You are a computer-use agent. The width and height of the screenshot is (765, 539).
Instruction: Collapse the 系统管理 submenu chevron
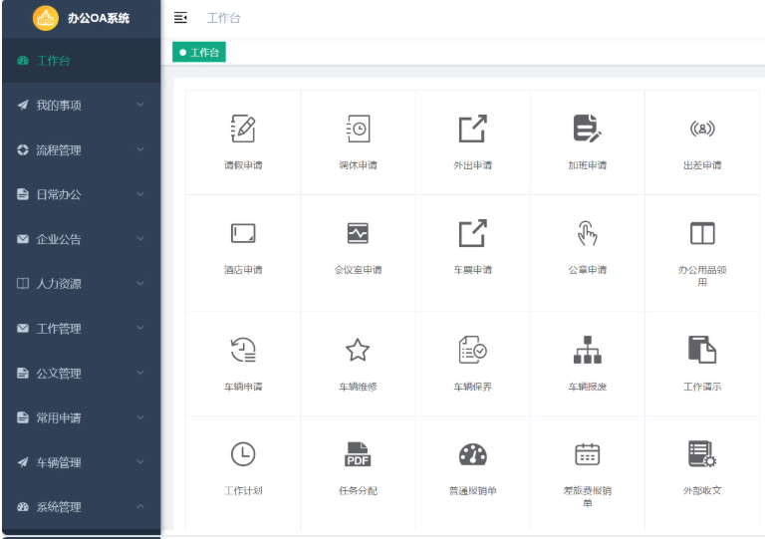point(140,506)
